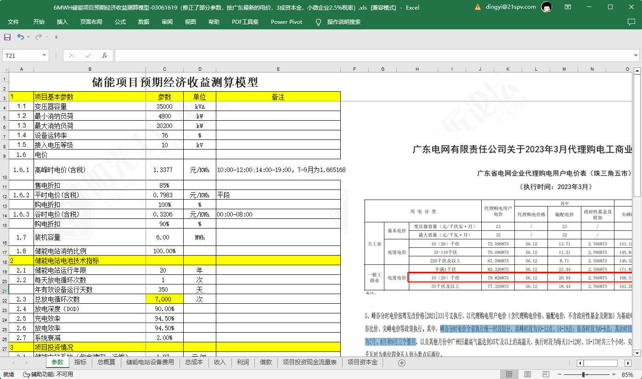Open the 数据 ribbon tab
Viewport: 642px width, 379px height.
(x=144, y=22)
